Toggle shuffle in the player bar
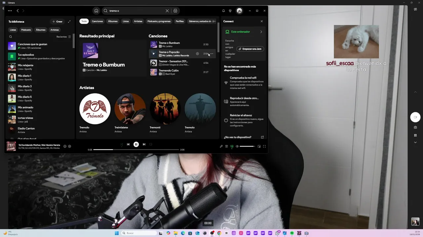 122,144
